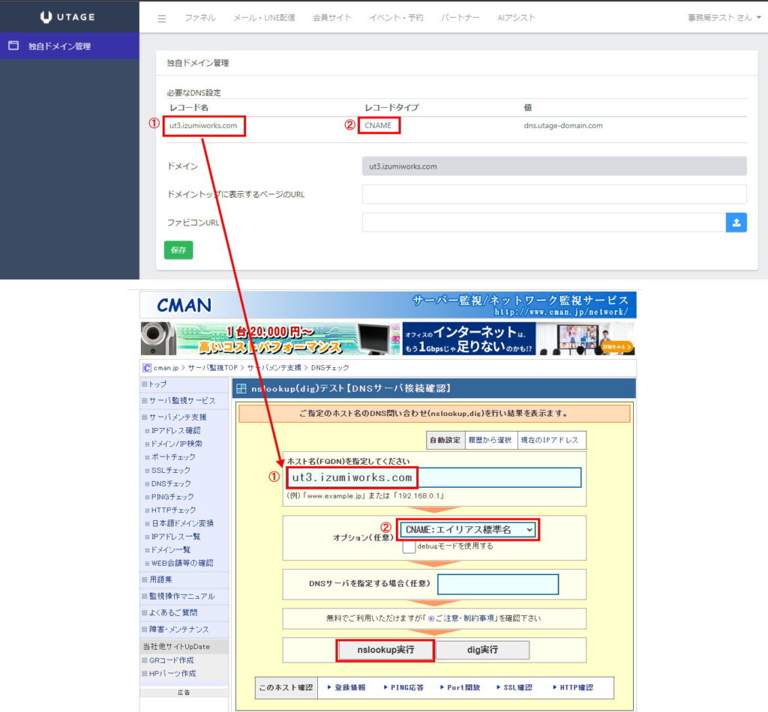Click the DNSサーバを指定する場合 input field

click(498, 585)
